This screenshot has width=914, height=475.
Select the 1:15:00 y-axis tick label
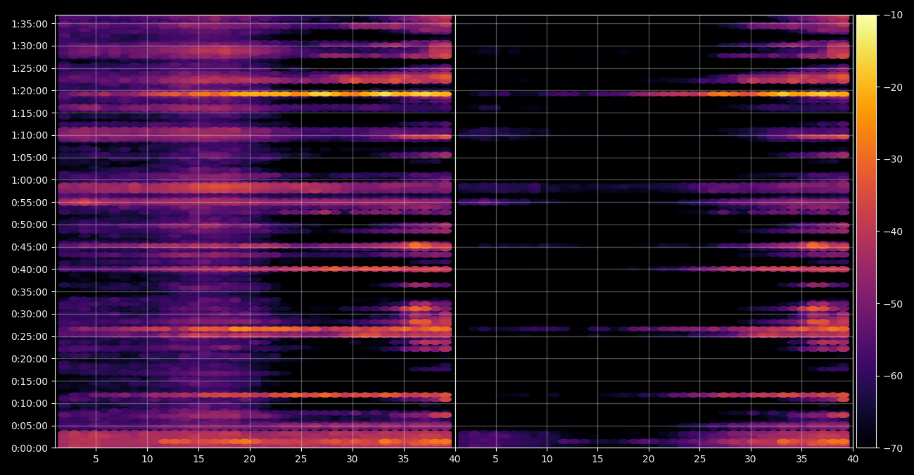tap(30, 113)
